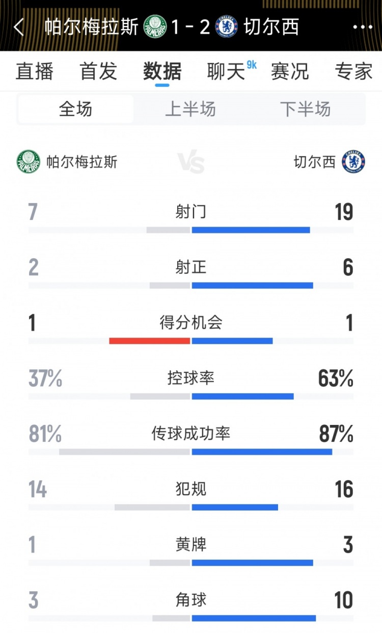Select the Chelsea badge in the stats section
The height and width of the screenshot is (633, 382).
[x=353, y=161]
